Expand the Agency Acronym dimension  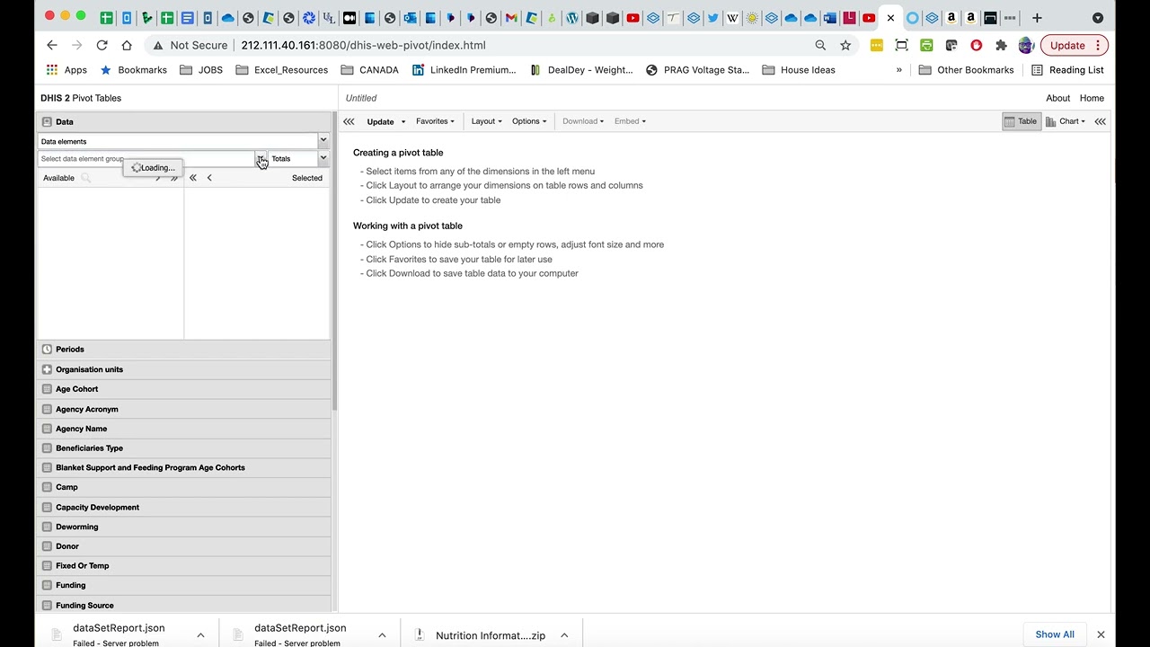183,409
